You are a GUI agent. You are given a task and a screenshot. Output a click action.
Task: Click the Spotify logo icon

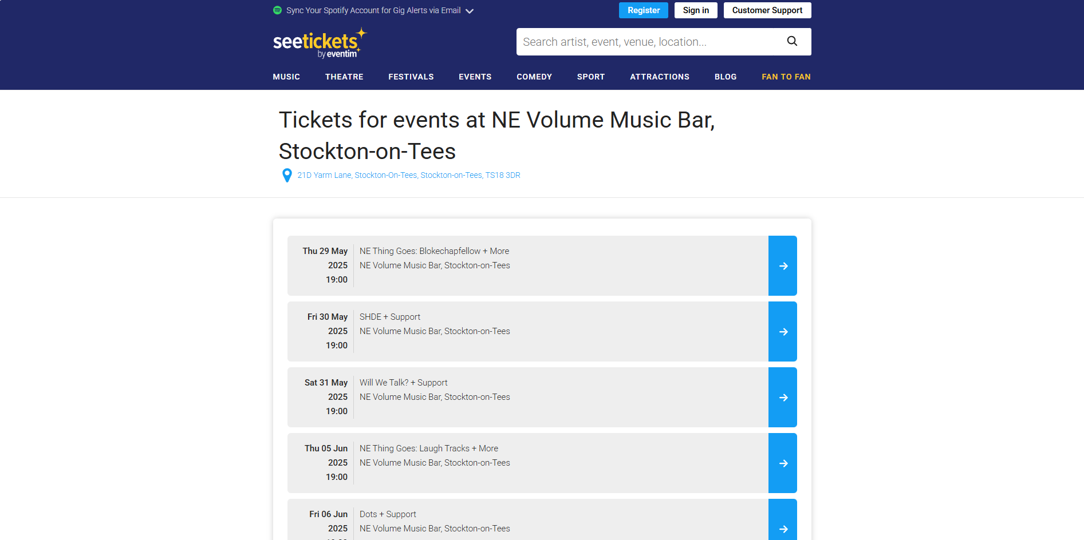point(277,10)
